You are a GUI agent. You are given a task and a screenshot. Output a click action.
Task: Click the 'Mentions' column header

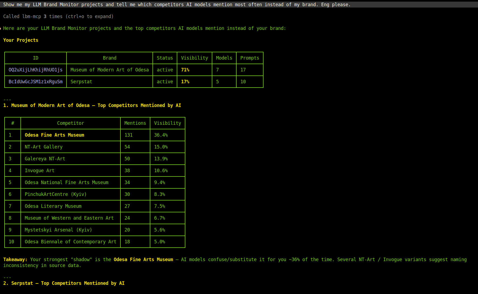135,123
